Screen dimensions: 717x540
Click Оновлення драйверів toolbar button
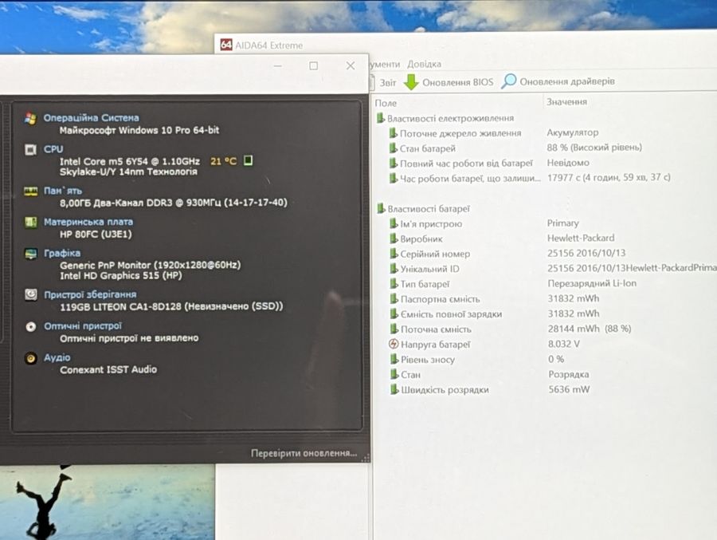click(558, 81)
